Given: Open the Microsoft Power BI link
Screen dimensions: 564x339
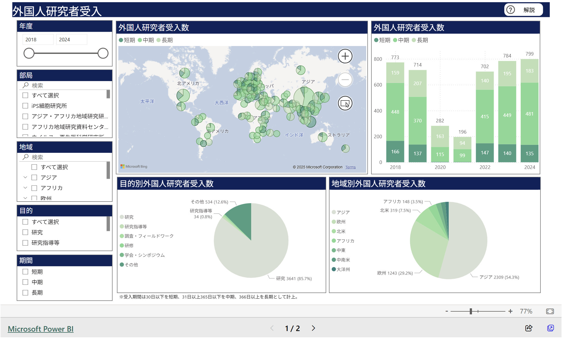Looking at the screenshot, I should point(41,329).
